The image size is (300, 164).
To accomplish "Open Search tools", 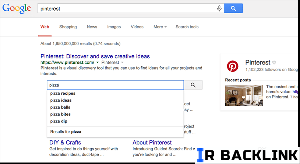I will (187, 27).
